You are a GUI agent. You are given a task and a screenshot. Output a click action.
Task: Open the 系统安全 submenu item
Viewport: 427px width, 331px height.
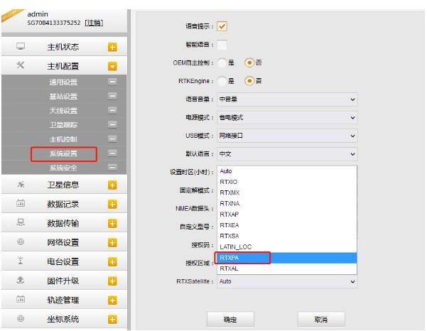click(63, 168)
